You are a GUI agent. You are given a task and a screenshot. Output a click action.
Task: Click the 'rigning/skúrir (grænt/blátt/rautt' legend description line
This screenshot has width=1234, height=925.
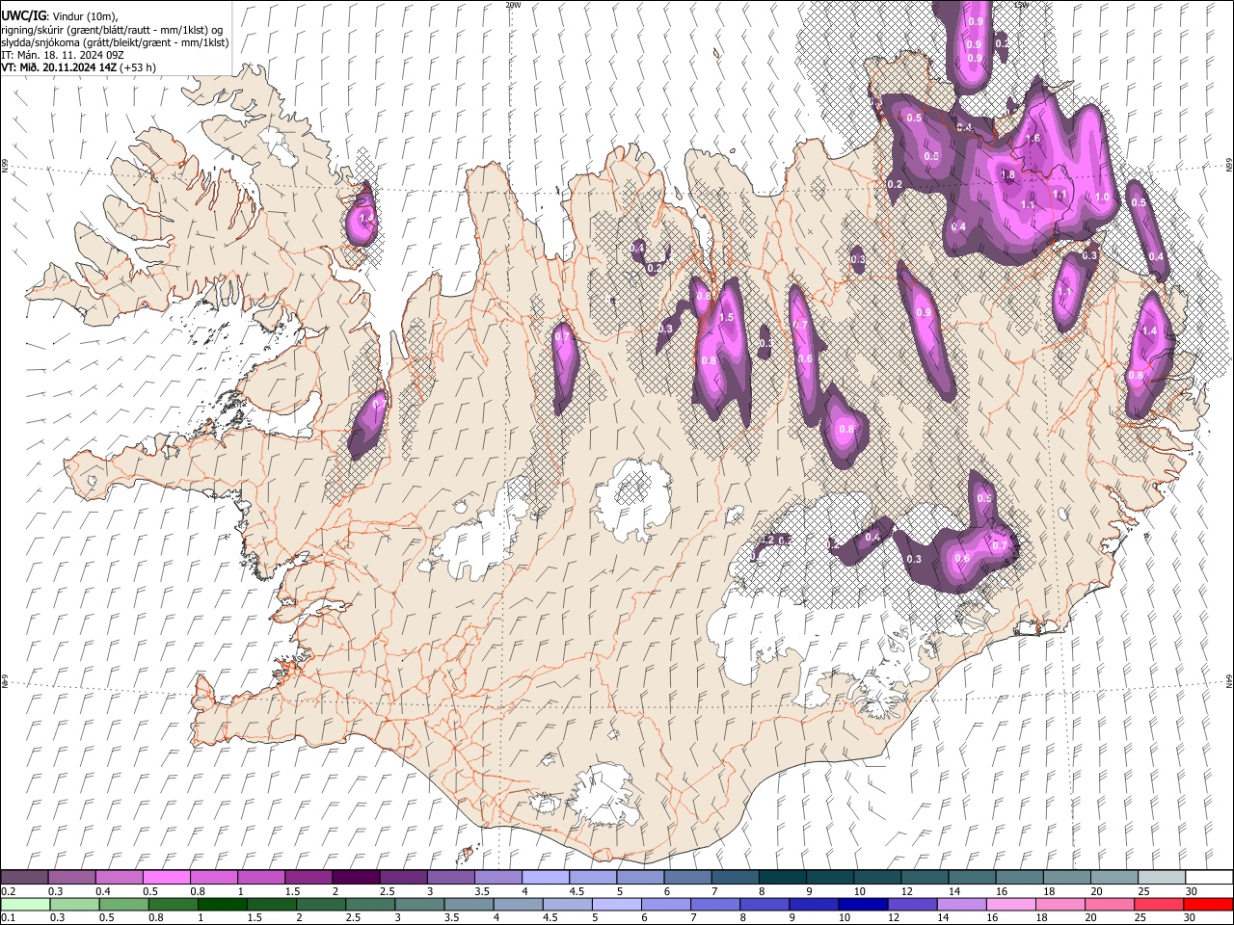(x=112, y=30)
